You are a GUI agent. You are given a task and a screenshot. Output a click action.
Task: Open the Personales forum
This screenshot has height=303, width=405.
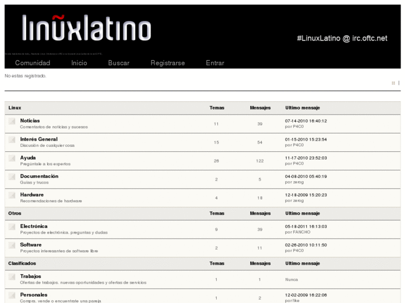point(33,295)
